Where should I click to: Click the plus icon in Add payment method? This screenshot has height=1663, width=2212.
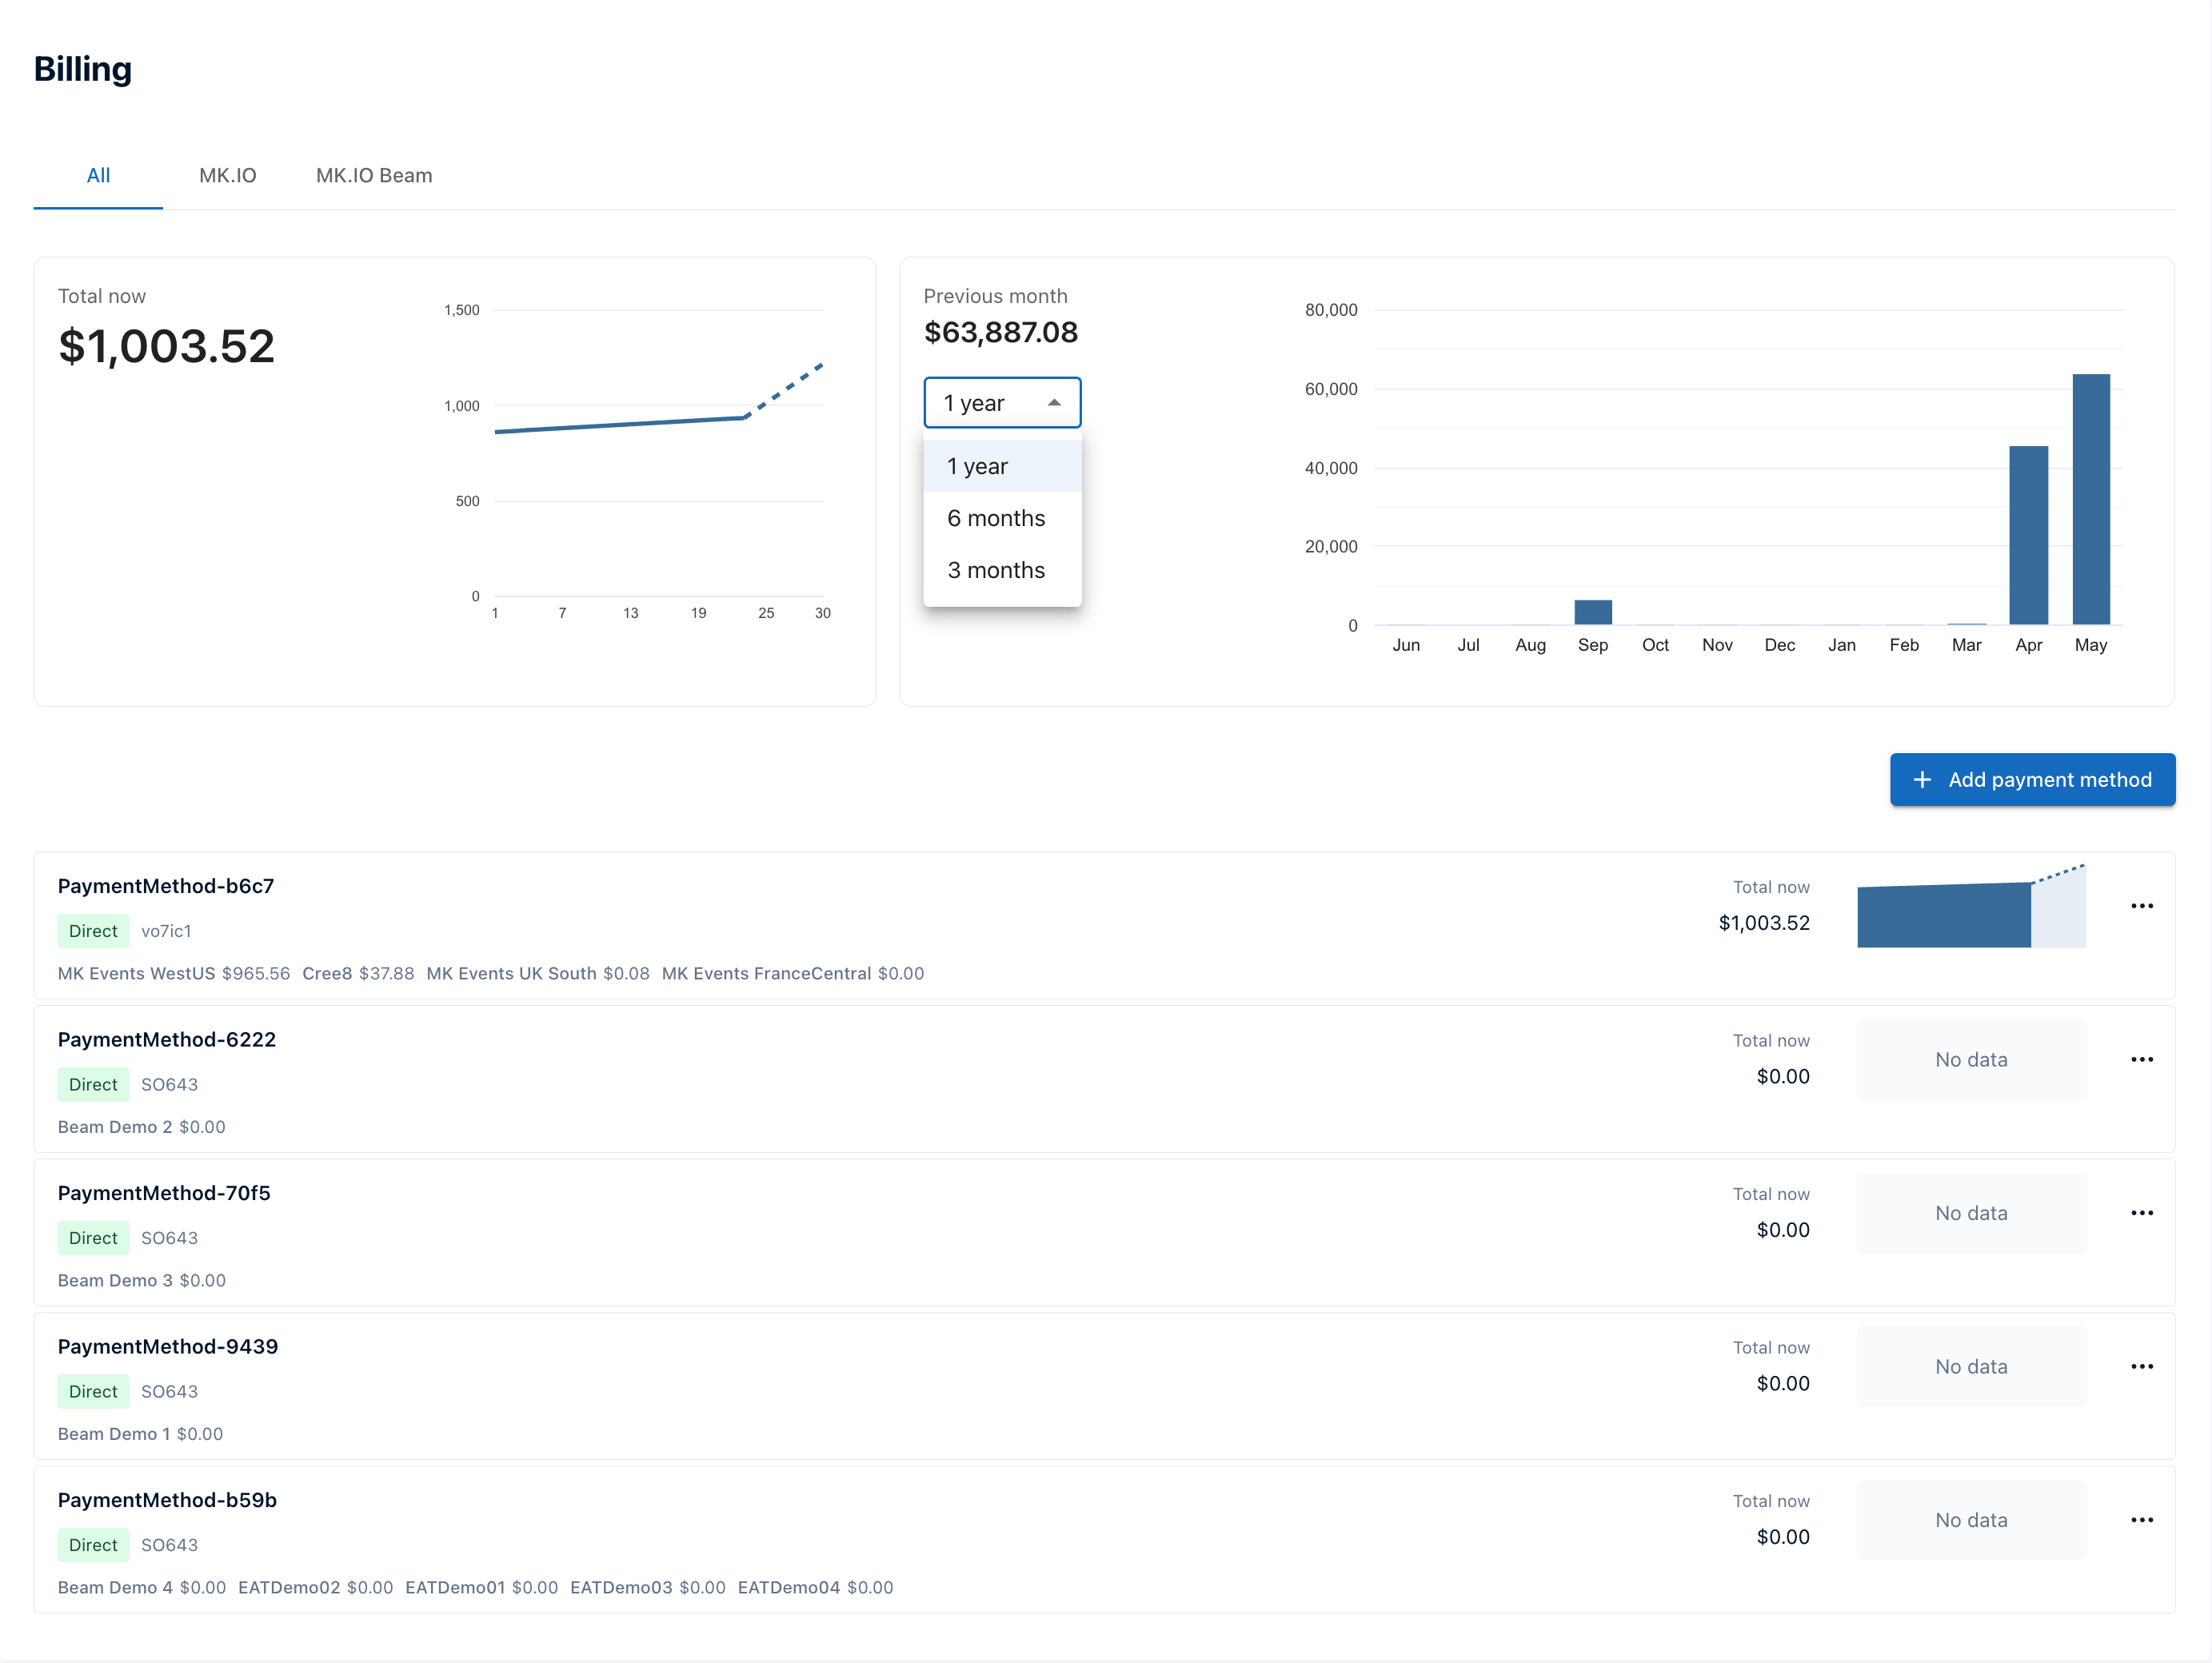click(x=1921, y=780)
